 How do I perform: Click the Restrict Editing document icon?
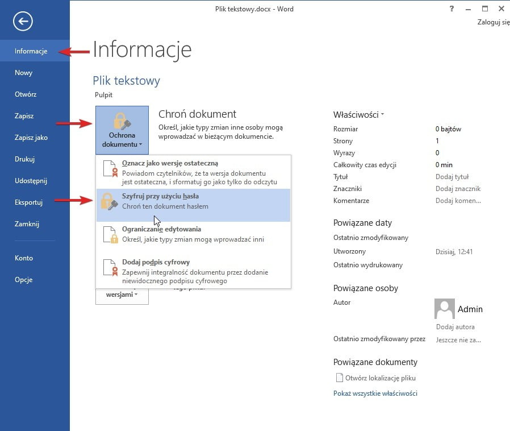[110, 234]
